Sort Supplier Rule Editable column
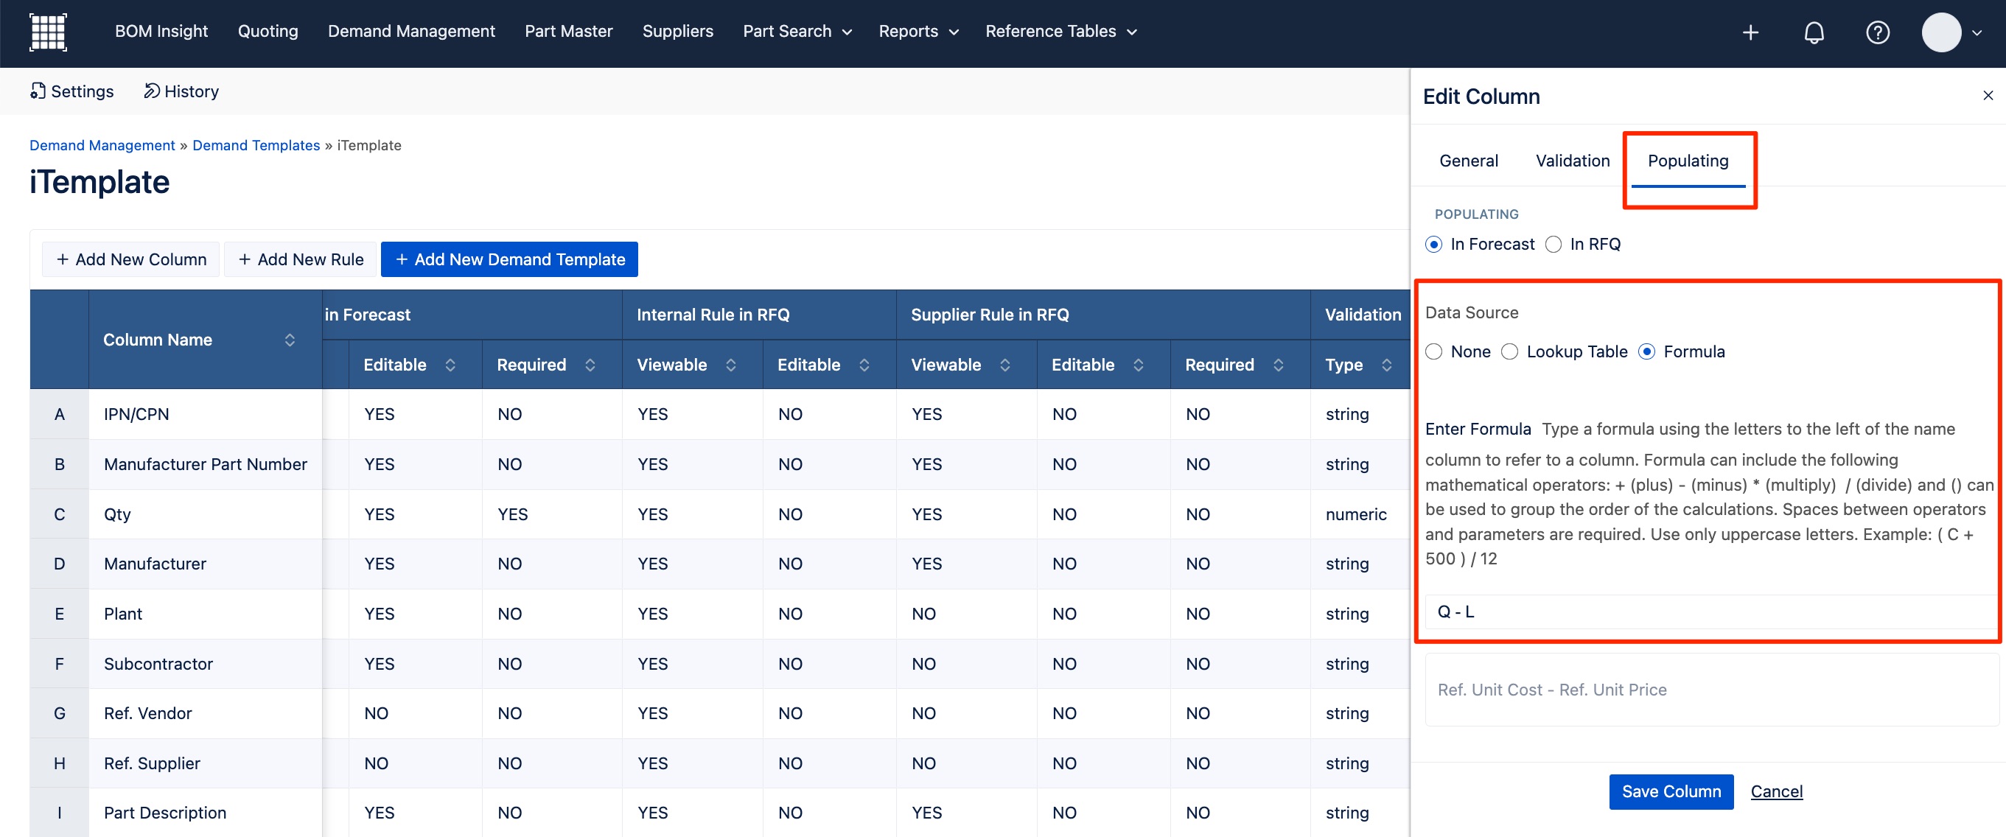 tap(1138, 365)
